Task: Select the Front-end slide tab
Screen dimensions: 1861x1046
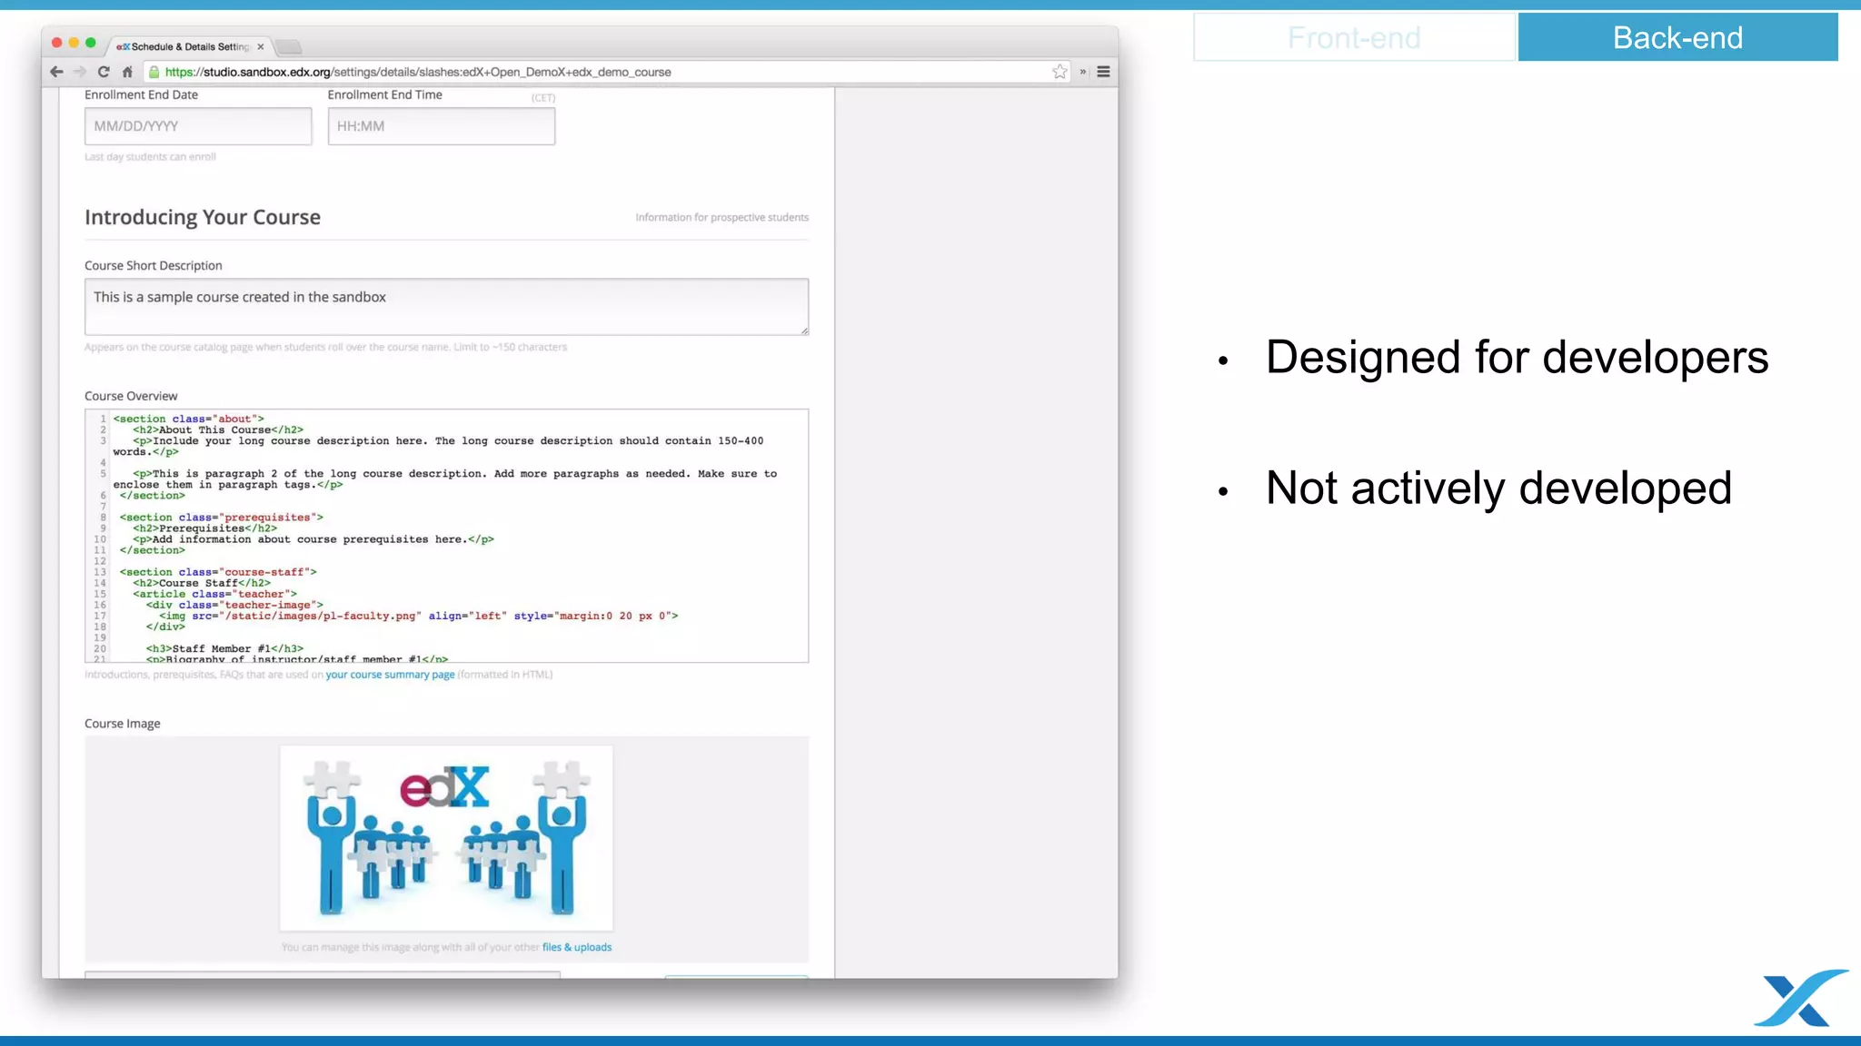Action: [x=1354, y=37]
